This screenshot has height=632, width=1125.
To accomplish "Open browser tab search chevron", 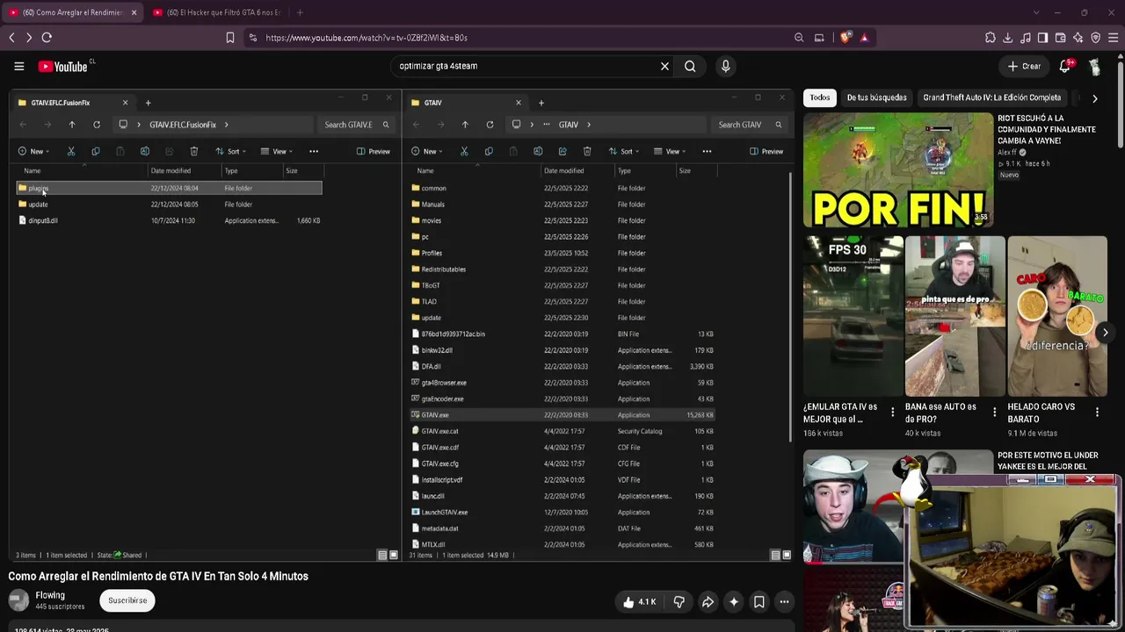I will click(x=1036, y=12).
